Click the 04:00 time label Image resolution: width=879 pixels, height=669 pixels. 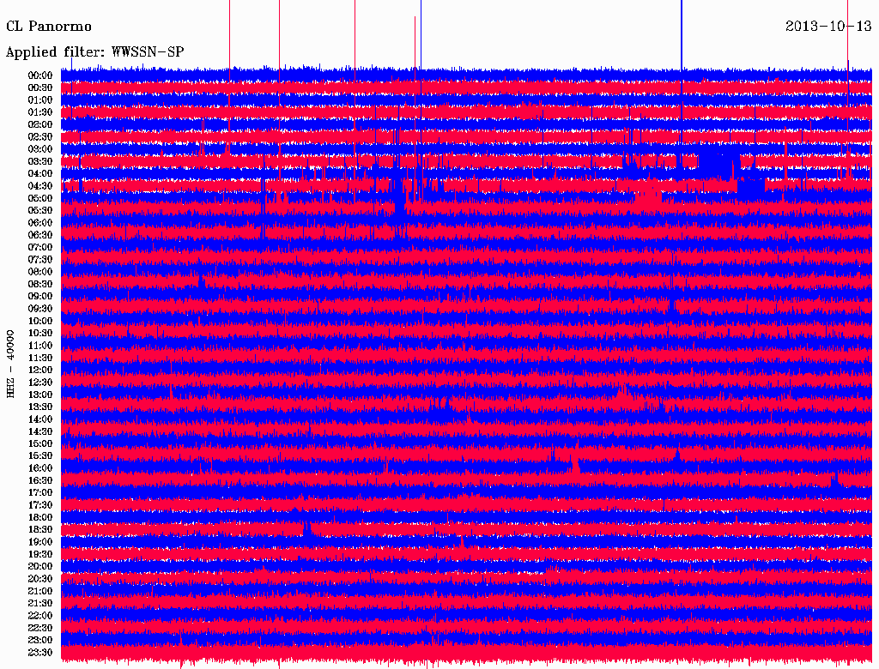[x=39, y=174]
